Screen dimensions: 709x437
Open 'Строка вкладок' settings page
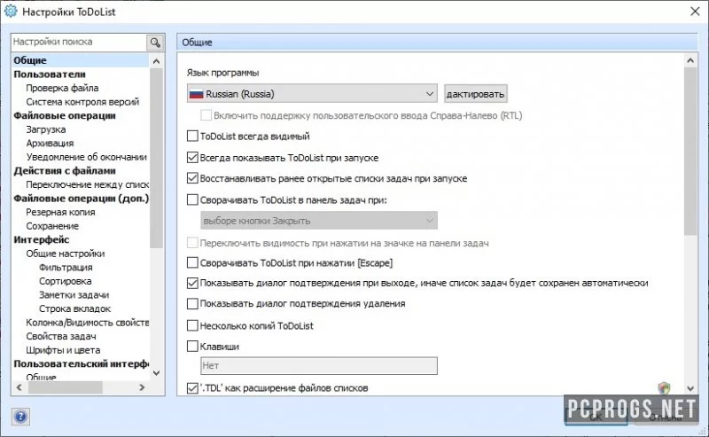pos(74,308)
